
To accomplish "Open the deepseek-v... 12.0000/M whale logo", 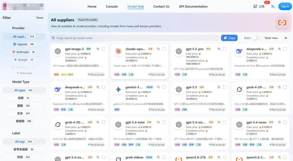I will (x=58, y=89).
